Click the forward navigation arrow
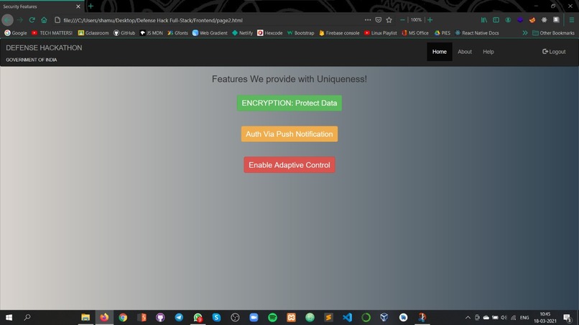579x325 pixels. coord(20,20)
